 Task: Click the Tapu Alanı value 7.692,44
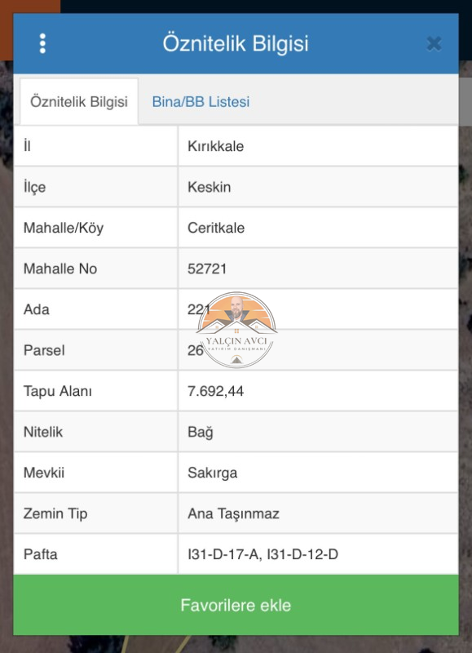tap(215, 391)
